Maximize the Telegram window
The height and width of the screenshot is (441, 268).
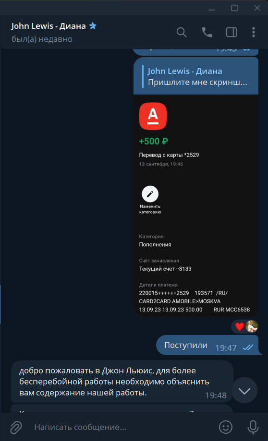[x=234, y=8]
